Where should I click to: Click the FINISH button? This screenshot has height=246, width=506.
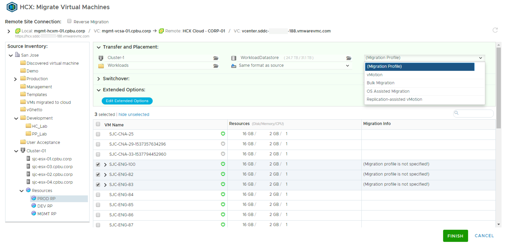click(455, 236)
